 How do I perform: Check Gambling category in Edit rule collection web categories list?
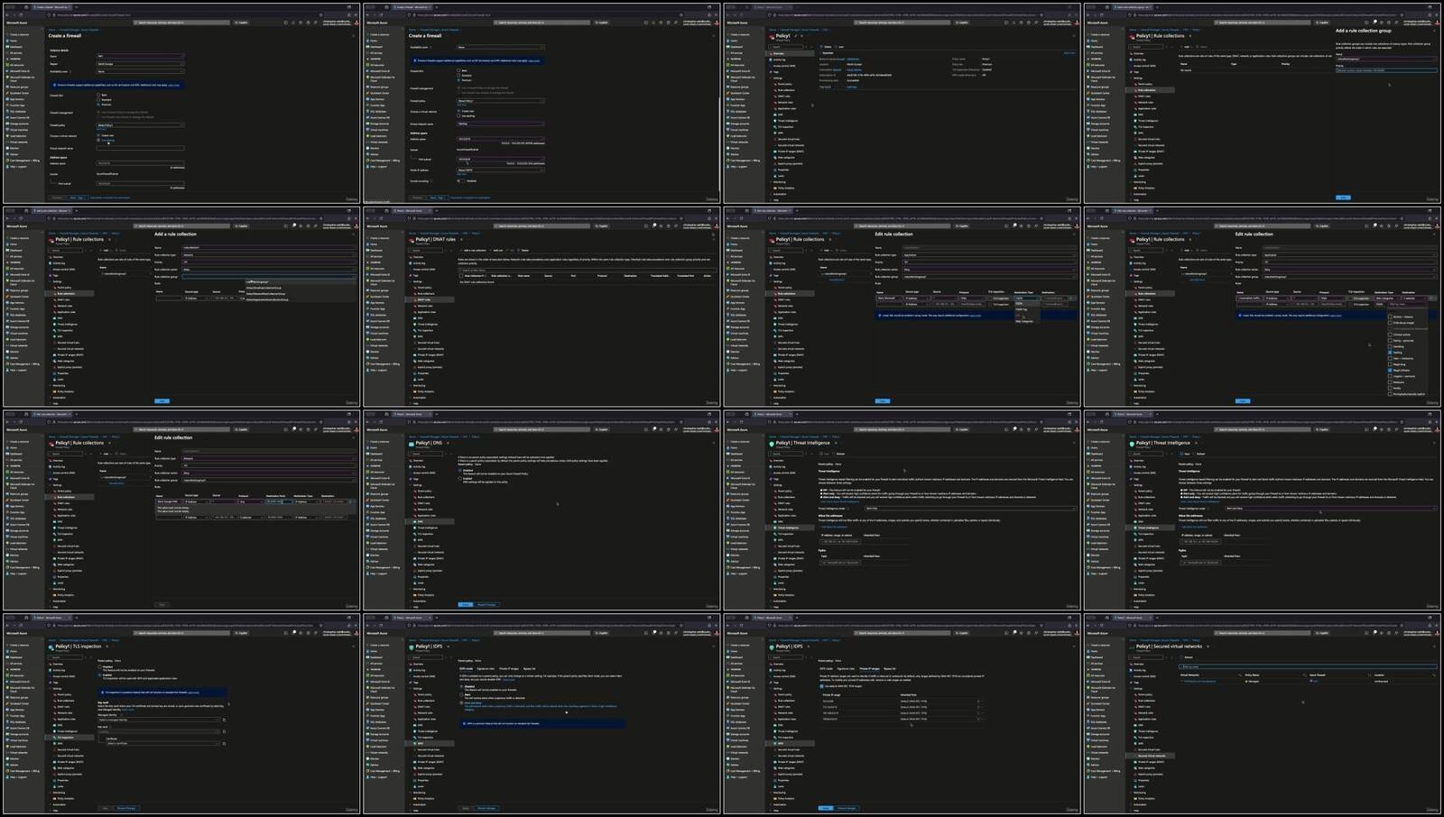tap(1390, 346)
